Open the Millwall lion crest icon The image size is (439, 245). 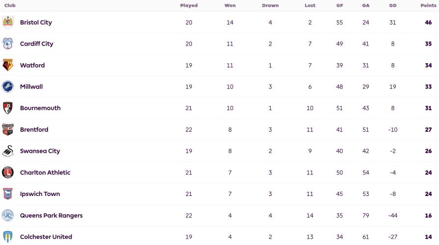tap(8, 87)
